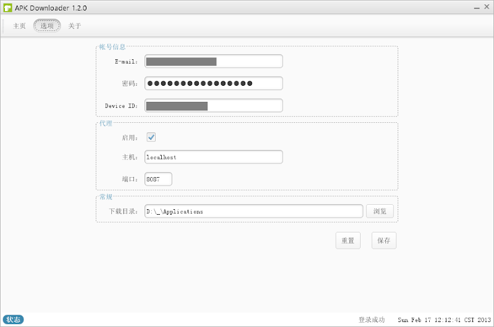Click the 状态 status badge
494x327 pixels.
point(13,320)
